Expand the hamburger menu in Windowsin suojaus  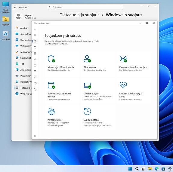(x=35, y=35)
